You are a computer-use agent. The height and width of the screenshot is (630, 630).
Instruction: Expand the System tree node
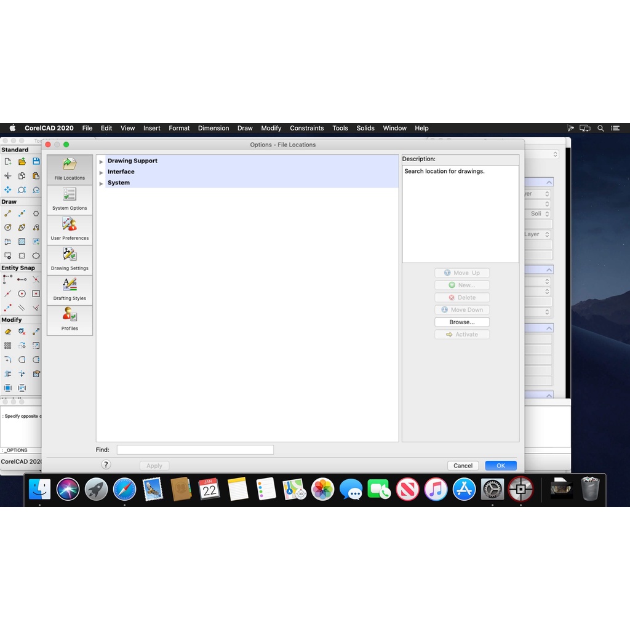point(101,183)
